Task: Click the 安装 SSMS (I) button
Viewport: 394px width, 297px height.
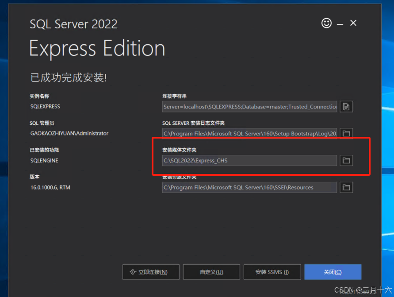Action: point(272,272)
